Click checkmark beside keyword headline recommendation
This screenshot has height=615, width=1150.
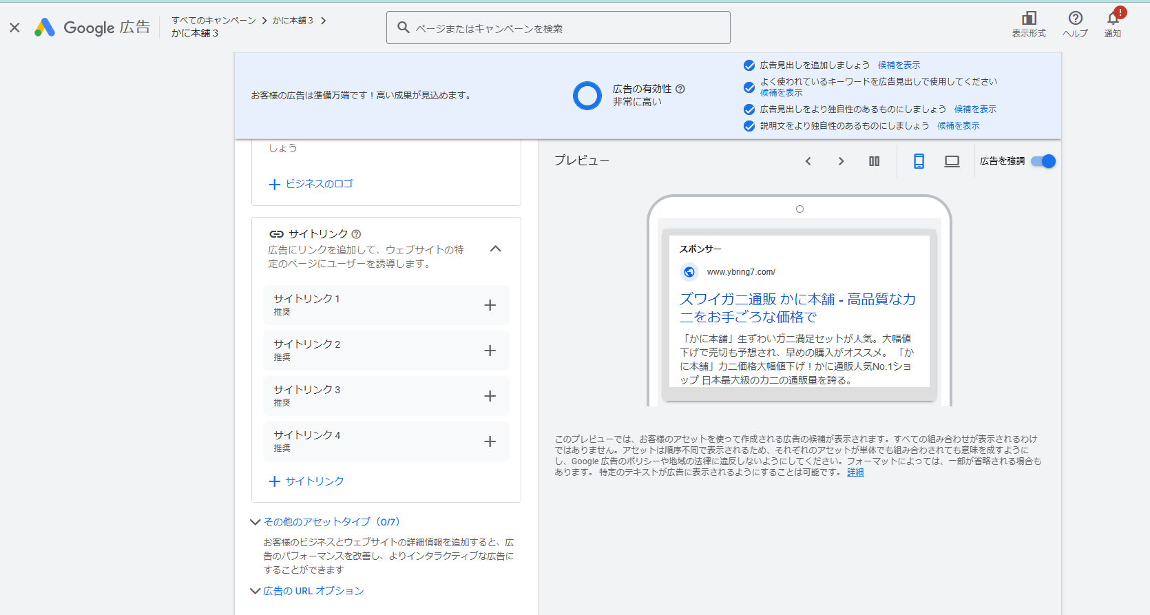[749, 87]
